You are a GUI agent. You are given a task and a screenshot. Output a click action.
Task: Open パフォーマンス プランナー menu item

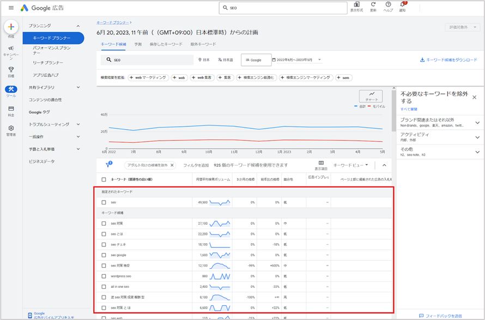click(52, 50)
